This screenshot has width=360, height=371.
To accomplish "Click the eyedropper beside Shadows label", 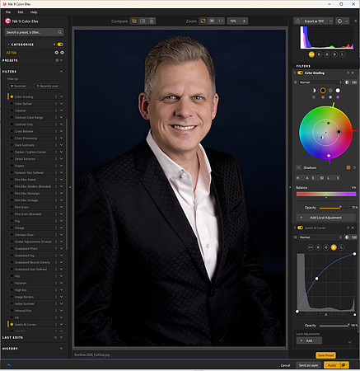I will (298, 167).
